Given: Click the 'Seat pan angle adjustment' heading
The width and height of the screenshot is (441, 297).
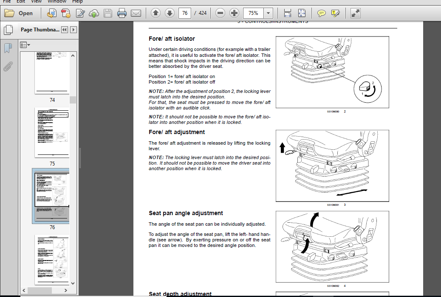Looking at the screenshot, I should [186, 213].
